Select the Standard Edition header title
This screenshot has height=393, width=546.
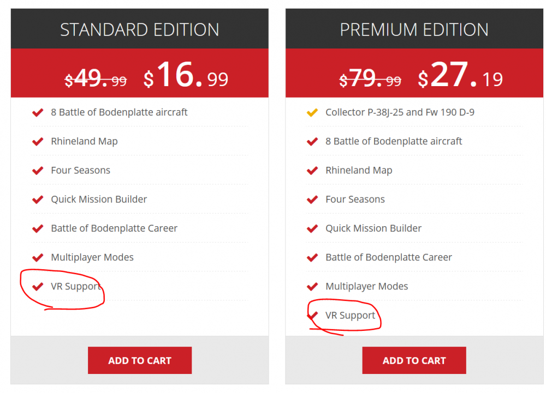140,29
